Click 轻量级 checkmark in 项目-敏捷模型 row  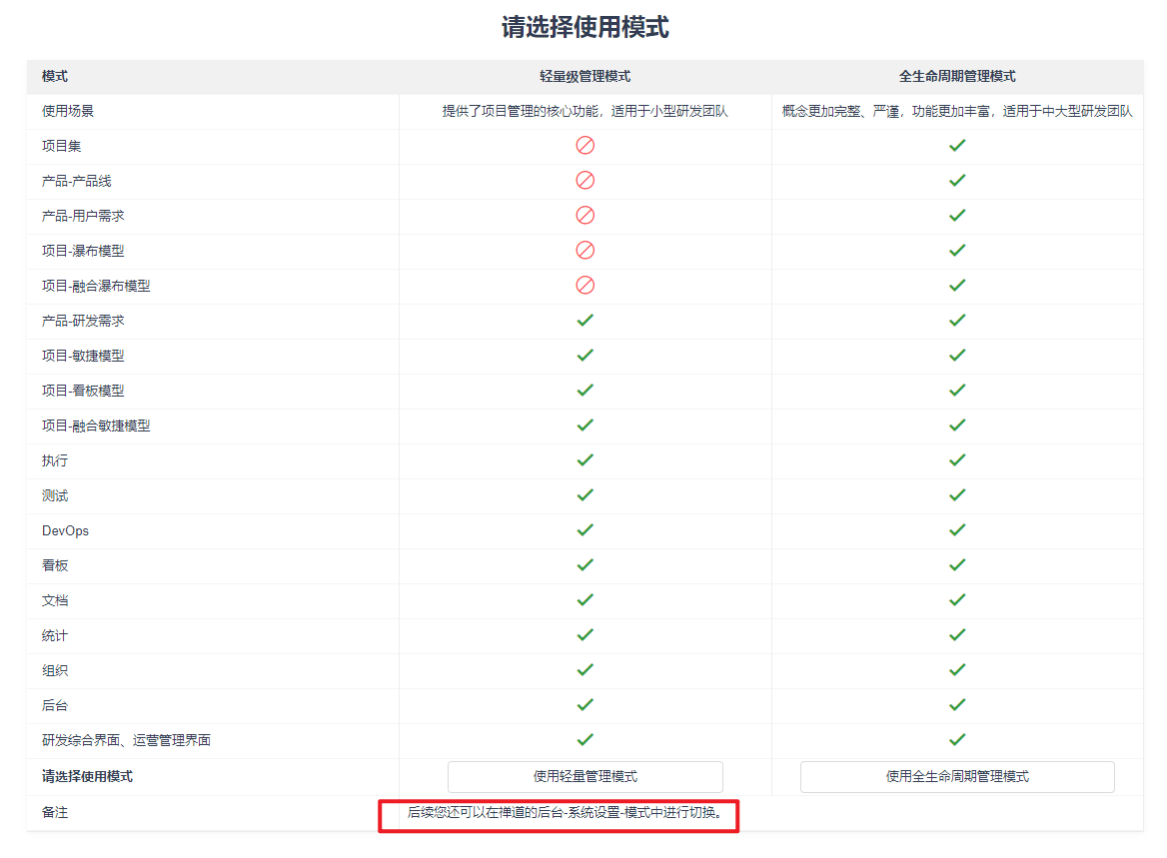point(584,355)
